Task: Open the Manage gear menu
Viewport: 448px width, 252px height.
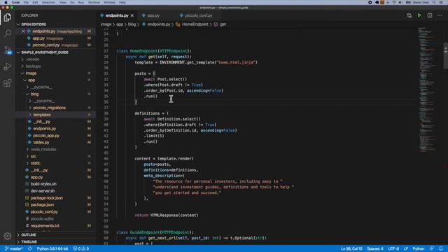Action: coord(8,236)
